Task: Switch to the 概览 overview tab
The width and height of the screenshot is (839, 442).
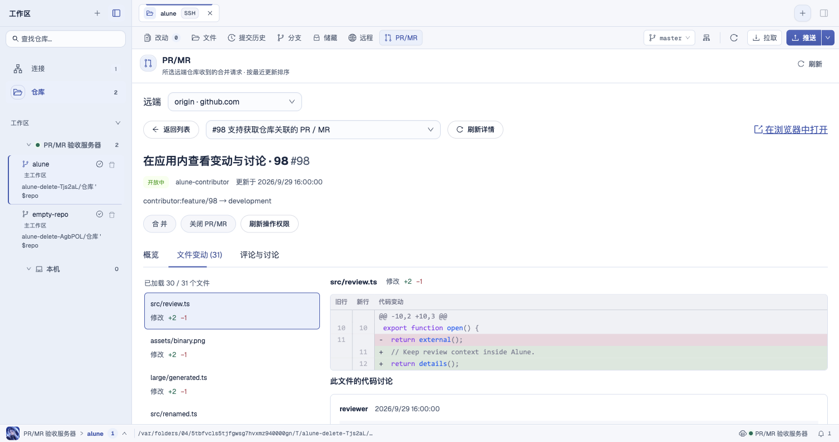Action: [151, 255]
